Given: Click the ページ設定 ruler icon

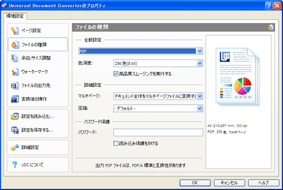Looking at the screenshot, I should [x=15, y=31].
